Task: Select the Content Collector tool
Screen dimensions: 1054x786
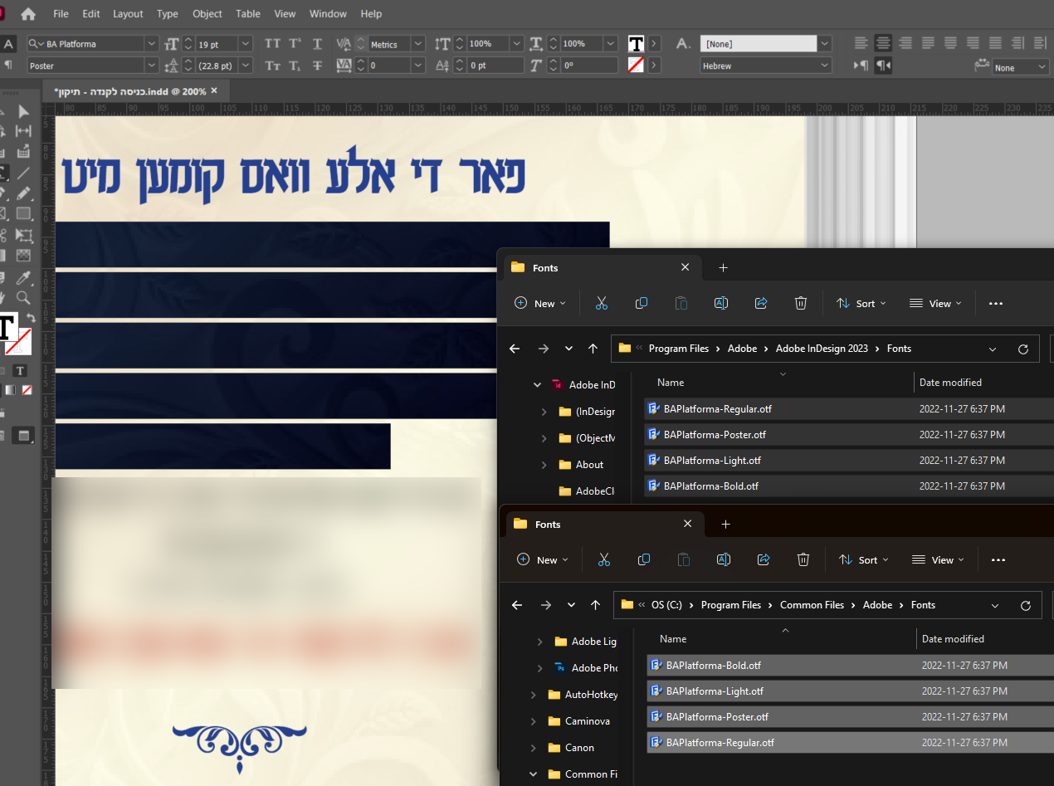Action: [24, 151]
